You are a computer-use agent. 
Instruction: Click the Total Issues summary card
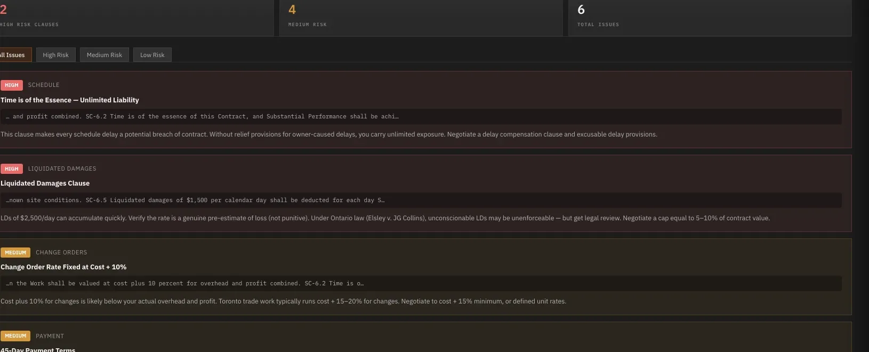710,18
